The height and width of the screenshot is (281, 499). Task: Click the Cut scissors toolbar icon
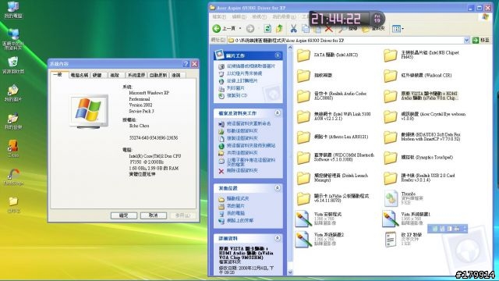click(x=293, y=29)
